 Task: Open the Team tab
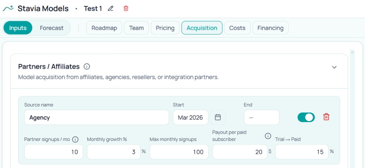pos(137,28)
